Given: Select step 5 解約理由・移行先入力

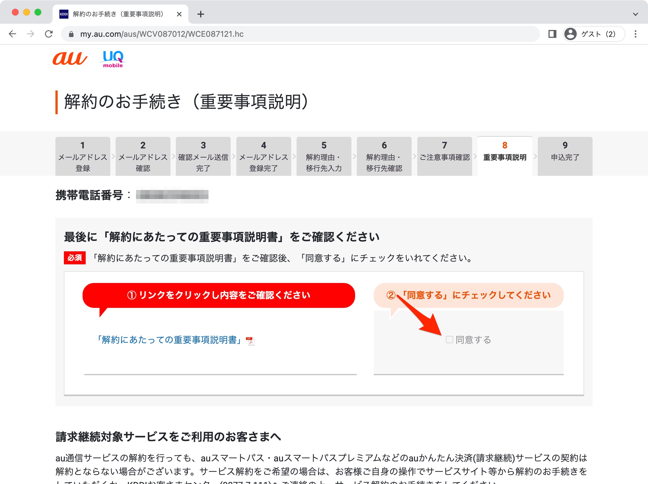Looking at the screenshot, I should pyautogui.click(x=324, y=156).
